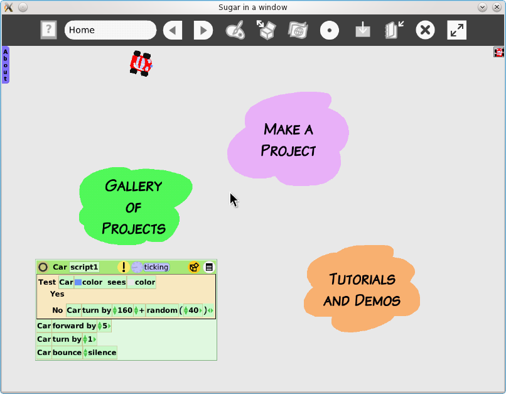Open the help question mark button
The height and width of the screenshot is (394, 506).
(48, 30)
